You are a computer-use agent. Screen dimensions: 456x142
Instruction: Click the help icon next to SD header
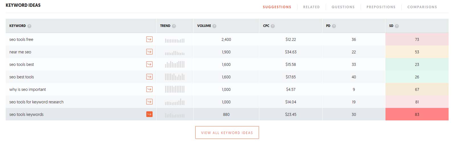click(397, 26)
